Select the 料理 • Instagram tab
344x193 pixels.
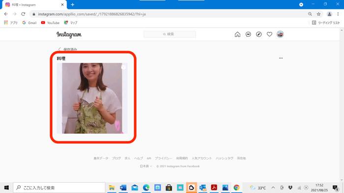pos(34,5)
